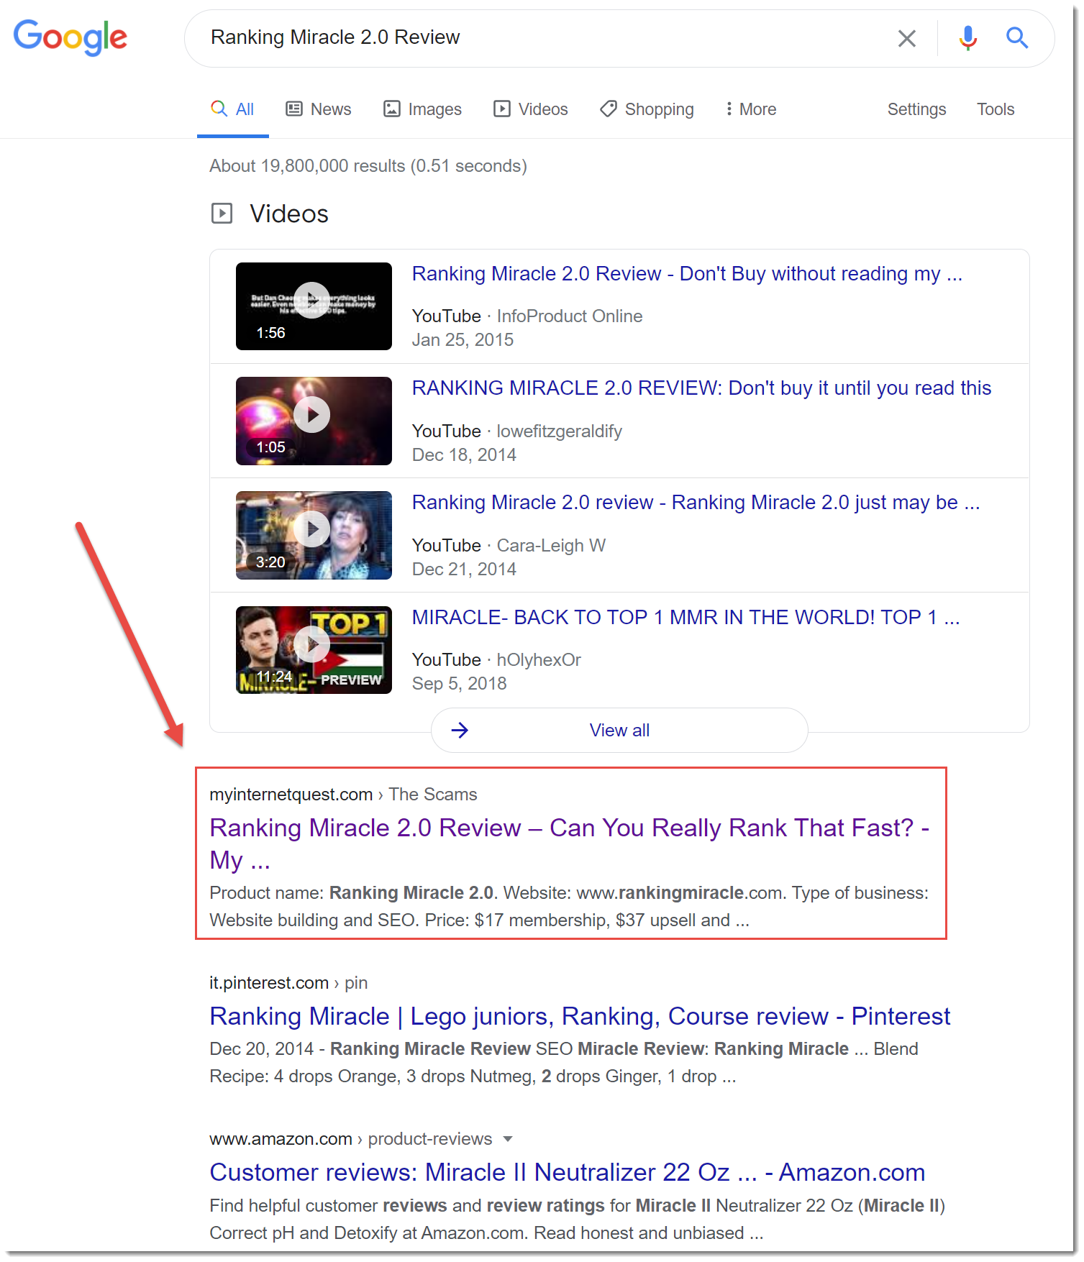Switch to the Images tab
This screenshot has width=1084, height=1262.
422,109
